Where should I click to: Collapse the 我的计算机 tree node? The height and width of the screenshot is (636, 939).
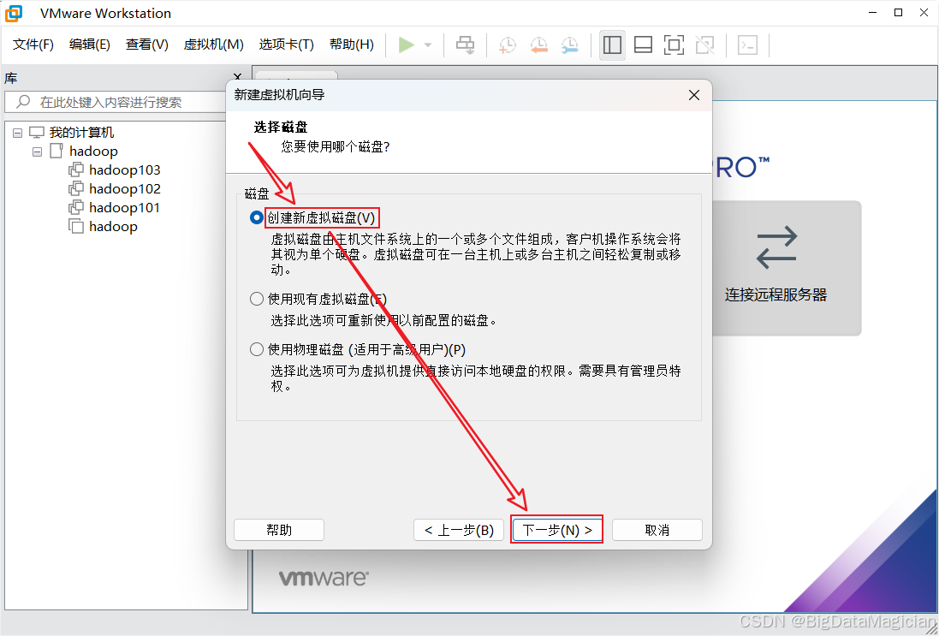17,133
